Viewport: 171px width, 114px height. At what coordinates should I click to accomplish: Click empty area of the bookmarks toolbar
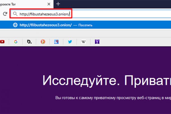point(137,42)
